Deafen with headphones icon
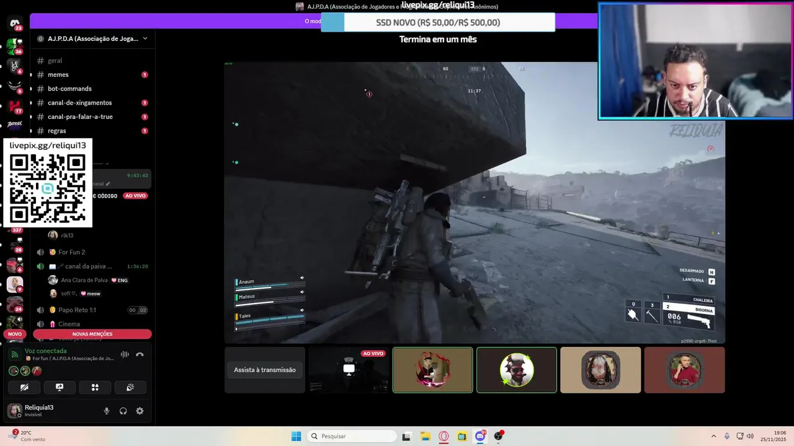Image resolution: width=794 pixels, height=446 pixels. pyautogui.click(x=123, y=411)
